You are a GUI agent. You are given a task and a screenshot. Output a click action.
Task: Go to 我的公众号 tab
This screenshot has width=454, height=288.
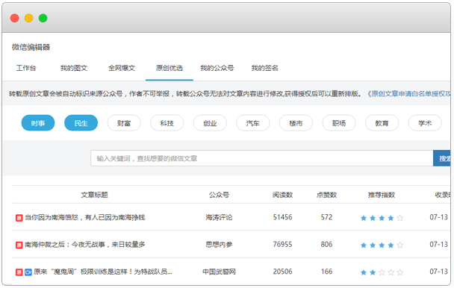[x=217, y=68]
